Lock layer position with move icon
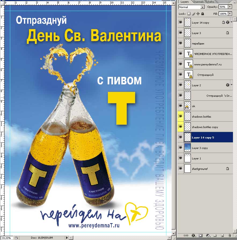237x240 pixels. [x=198, y=14]
